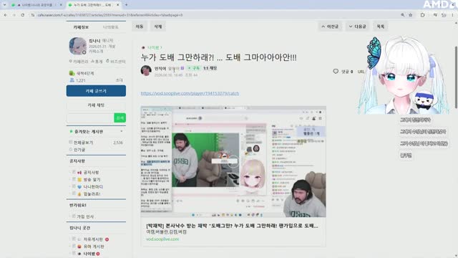
Task: Open 카페관리 settings link
Action: tap(78, 62)
